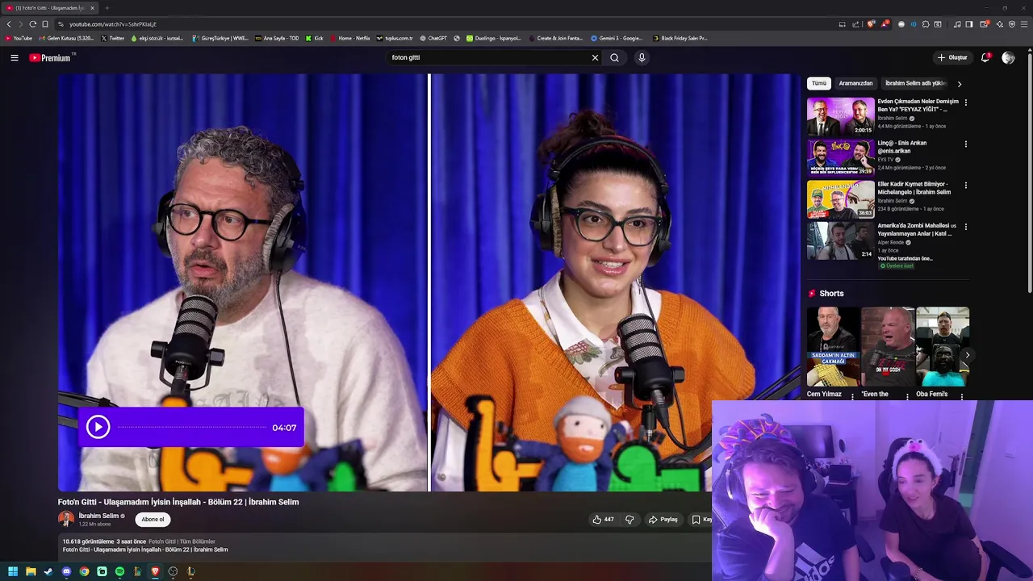Click the Abone ol subscribe button
The height and width of the screenshot is (581, 1033).
coord(153,520)
